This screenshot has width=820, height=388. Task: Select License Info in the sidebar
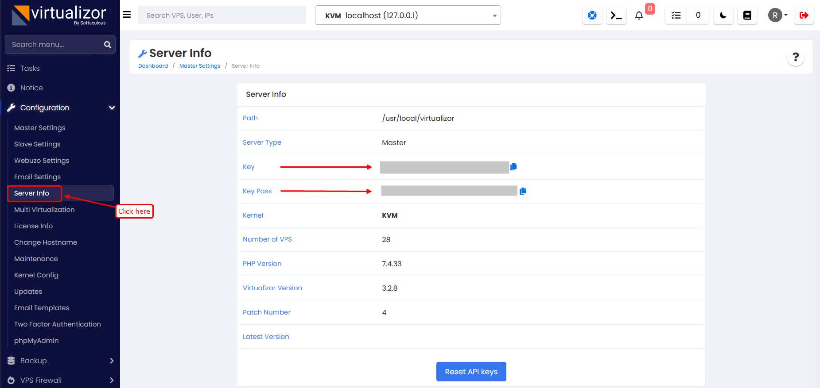(x=33, y=226)
